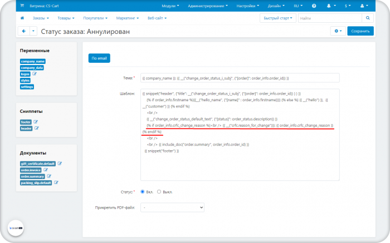Insert the settings variable
Viewport: 390px width, 243px height.
[x=27, y=87]
